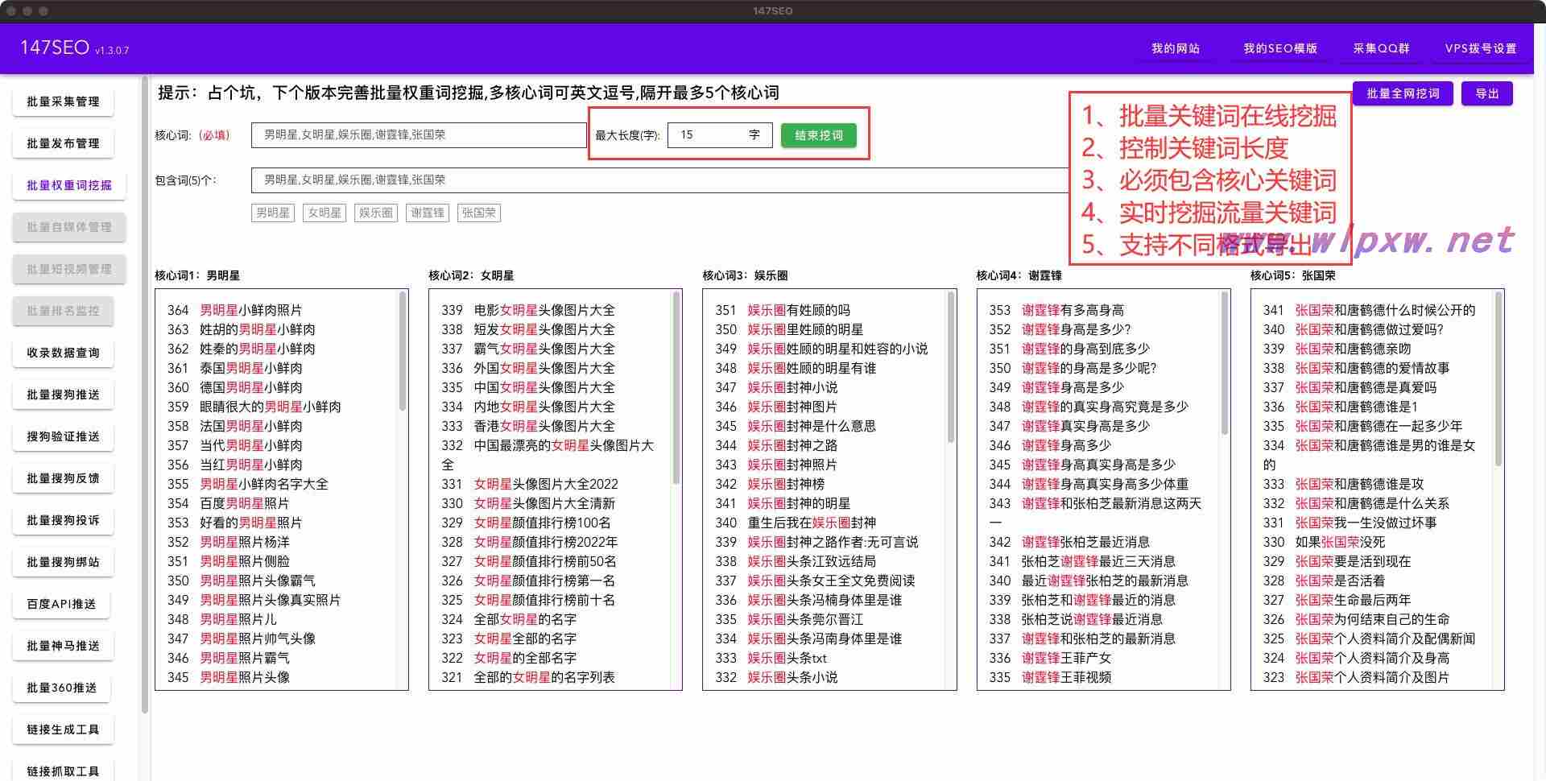Open 批量自媒体管理 in the sidebar

(x=69, y=227)
